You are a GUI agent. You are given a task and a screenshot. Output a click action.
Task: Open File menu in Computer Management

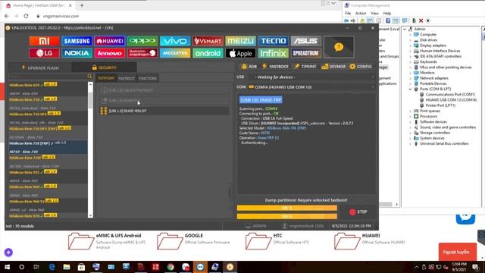[x=348, y=14]
